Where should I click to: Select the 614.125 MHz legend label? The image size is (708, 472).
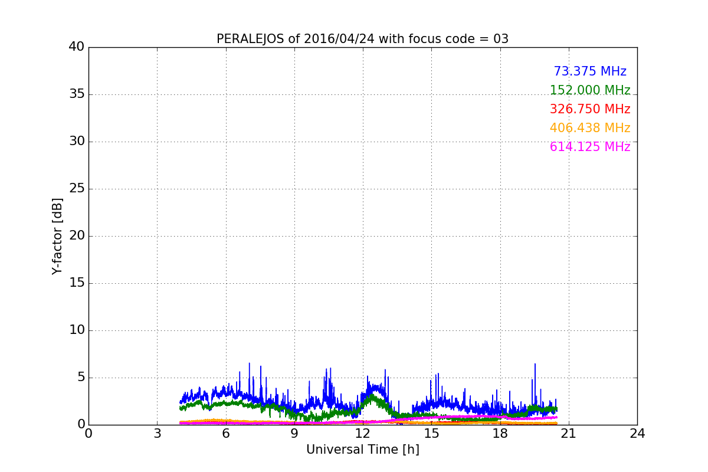pos(590,147)
